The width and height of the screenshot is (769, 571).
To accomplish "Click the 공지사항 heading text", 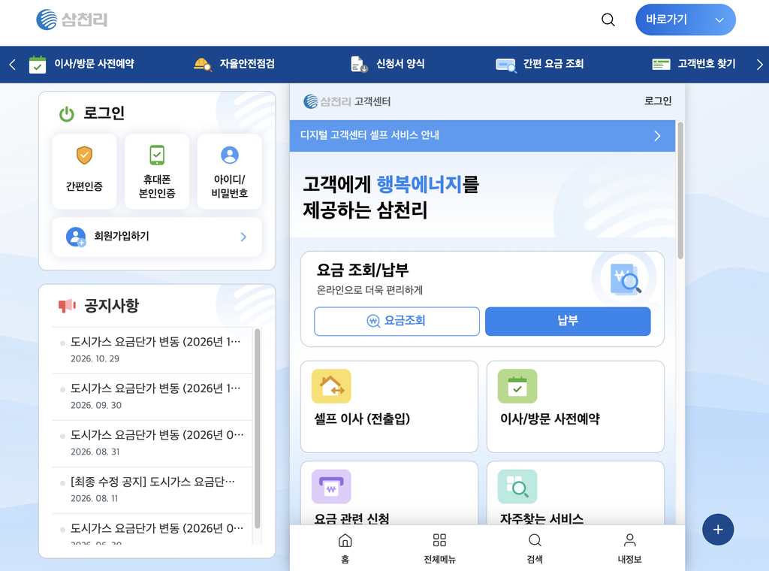I will [112, 306].
